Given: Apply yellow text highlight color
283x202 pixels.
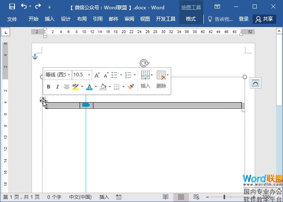Looking at the screenshot, I should click(x=76, y=87).
